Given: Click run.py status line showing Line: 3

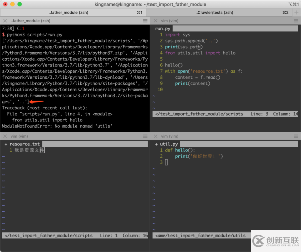Looking at the screenshot, I should coord(225,114).
